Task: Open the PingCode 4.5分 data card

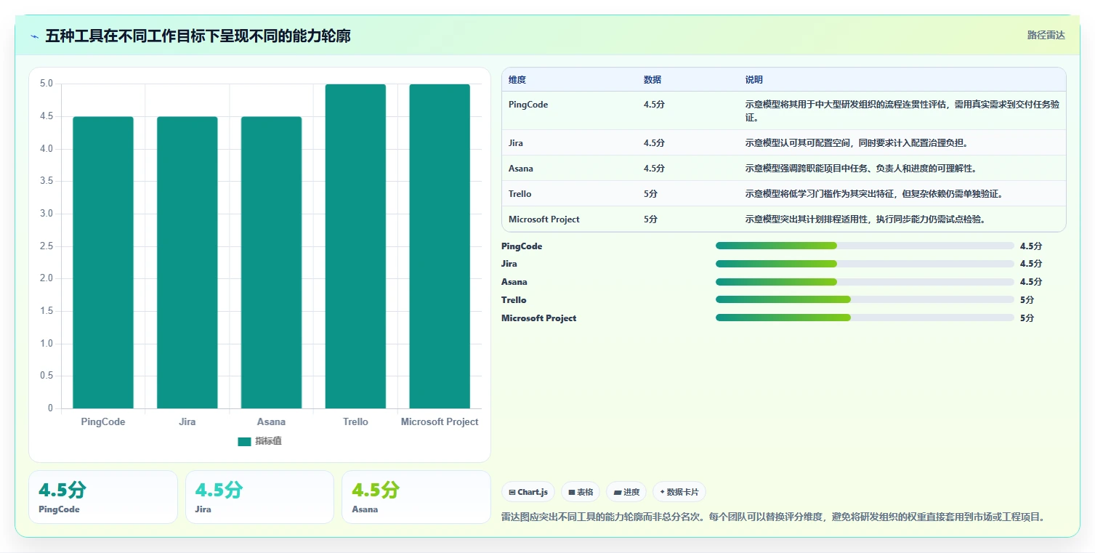Action: click(x=103, y=497)
